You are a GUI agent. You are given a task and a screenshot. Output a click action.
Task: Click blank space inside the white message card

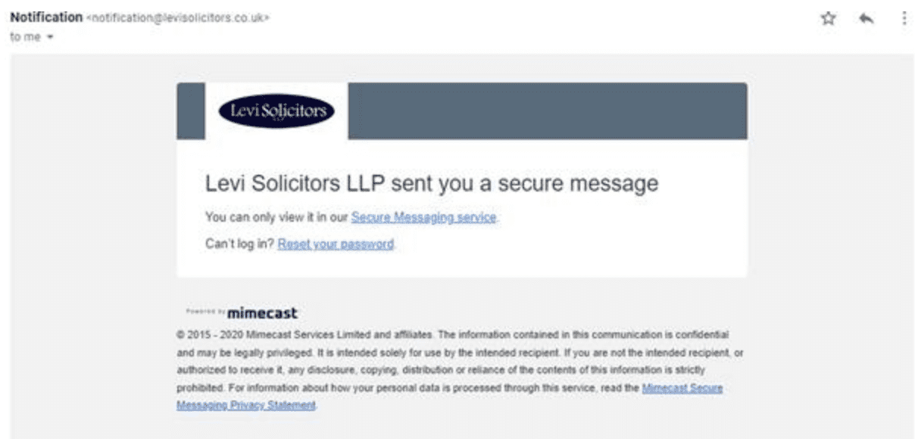point(606,235)
